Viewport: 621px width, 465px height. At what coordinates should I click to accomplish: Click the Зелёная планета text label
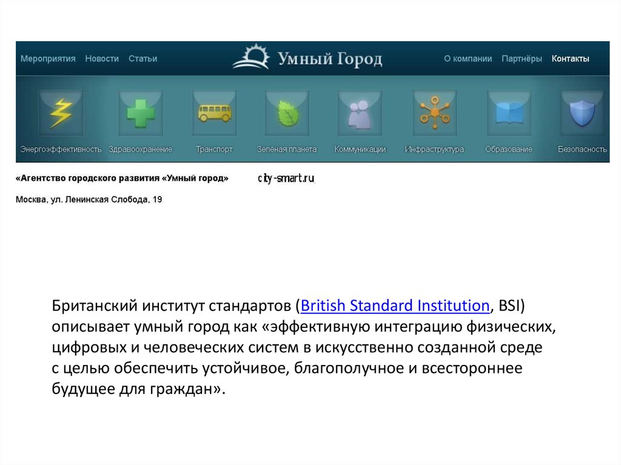(287, 149)
